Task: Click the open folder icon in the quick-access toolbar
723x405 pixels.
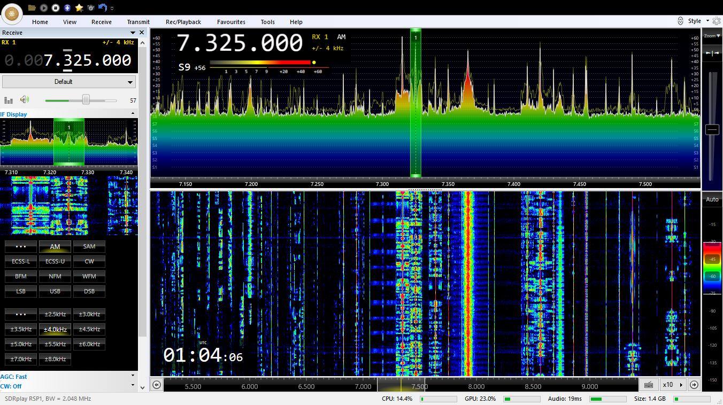Action: click(x=32, y=8)
